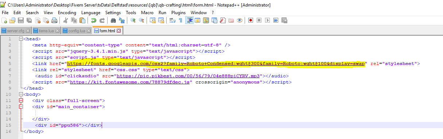This screenshot has width=443, height=139.
Task: Open the User Defined Language icon
Action: coord(198,20)
